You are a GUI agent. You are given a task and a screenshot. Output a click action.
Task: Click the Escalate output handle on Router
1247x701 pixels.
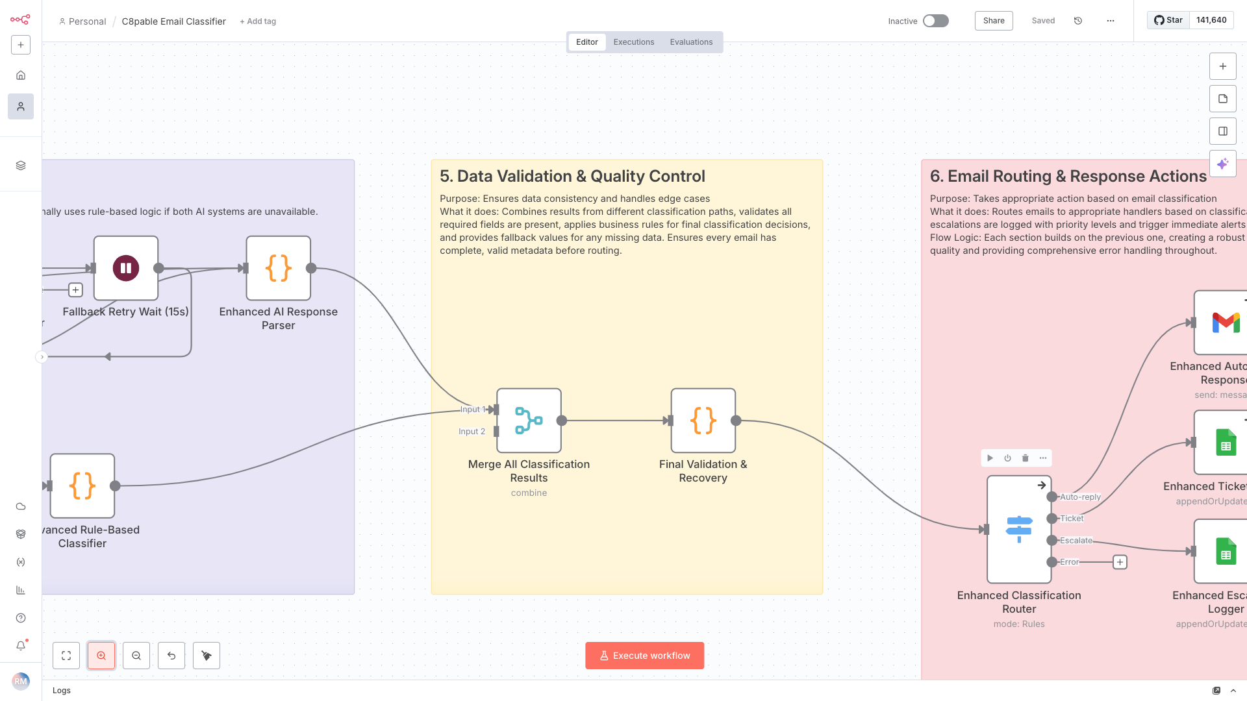pyautogui.click(x=1052, y=541)
